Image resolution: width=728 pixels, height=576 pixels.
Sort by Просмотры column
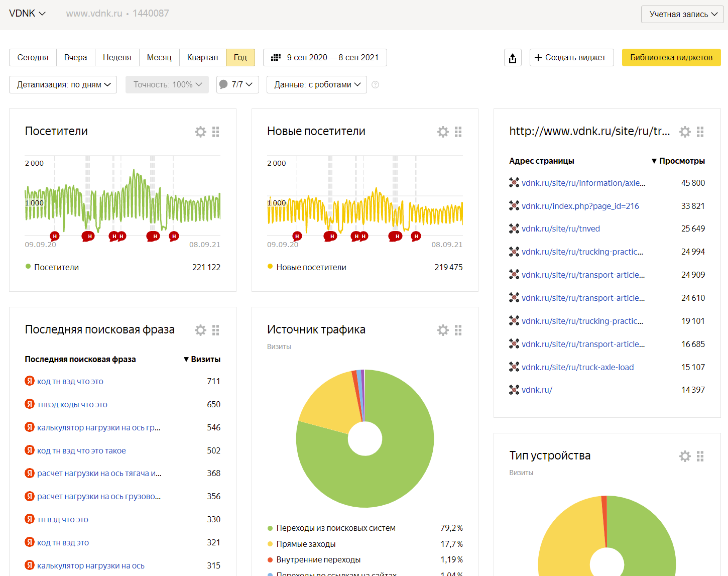coord(678,161)
